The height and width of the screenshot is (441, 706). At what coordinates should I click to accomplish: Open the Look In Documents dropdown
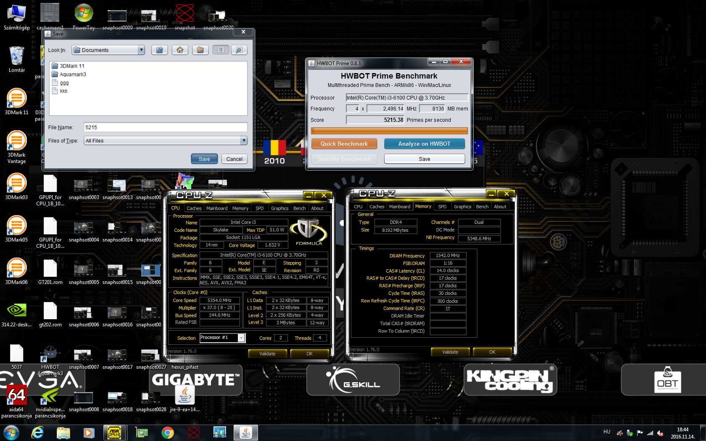tap(108, 50)
